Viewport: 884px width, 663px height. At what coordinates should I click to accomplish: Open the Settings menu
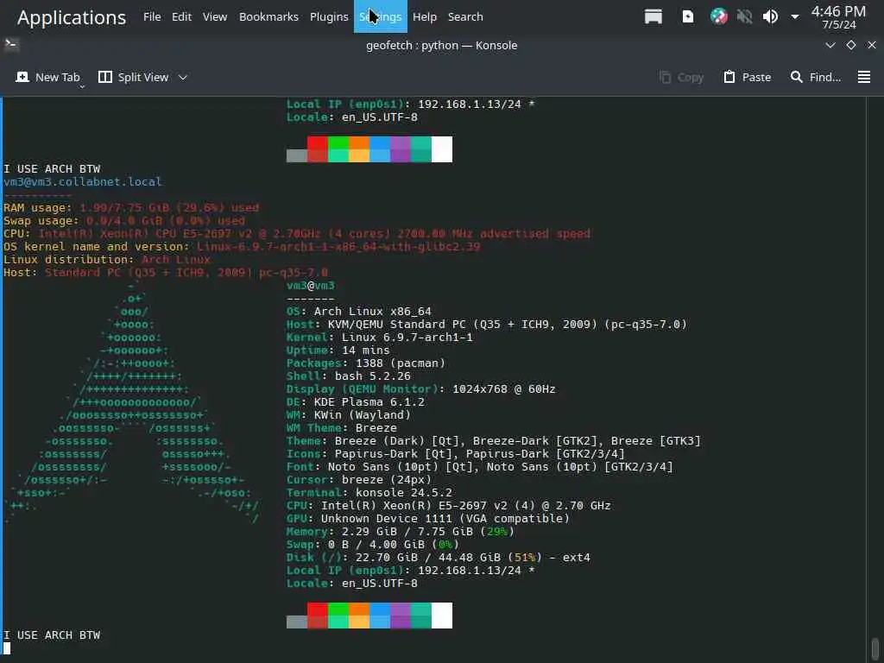click(381, 17)
